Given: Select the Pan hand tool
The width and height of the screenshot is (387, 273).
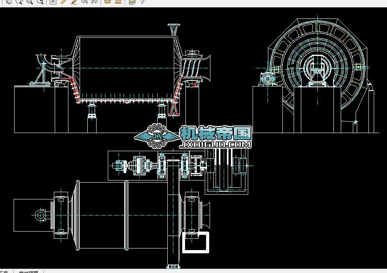Looking at the screenshot, I should (x=8, y=2).
